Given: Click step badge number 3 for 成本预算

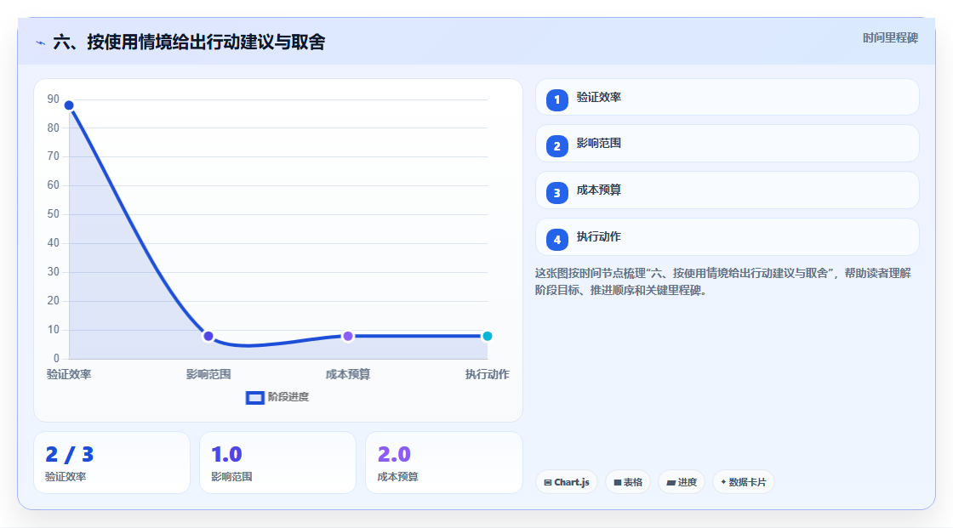Looking at the screenshot, I should pyautogui.click(x=556, y=193).
